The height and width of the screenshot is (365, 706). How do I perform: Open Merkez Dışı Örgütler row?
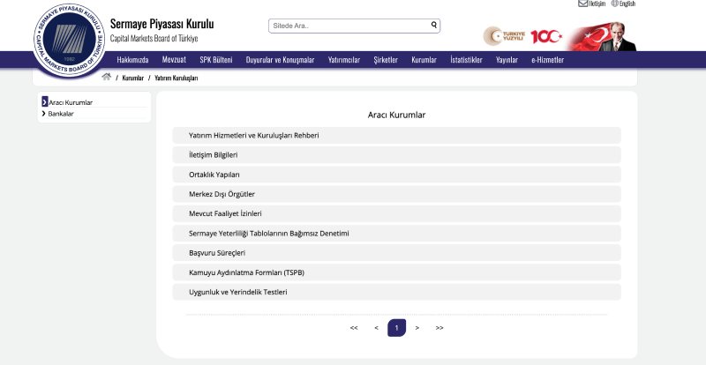[396, 194]
